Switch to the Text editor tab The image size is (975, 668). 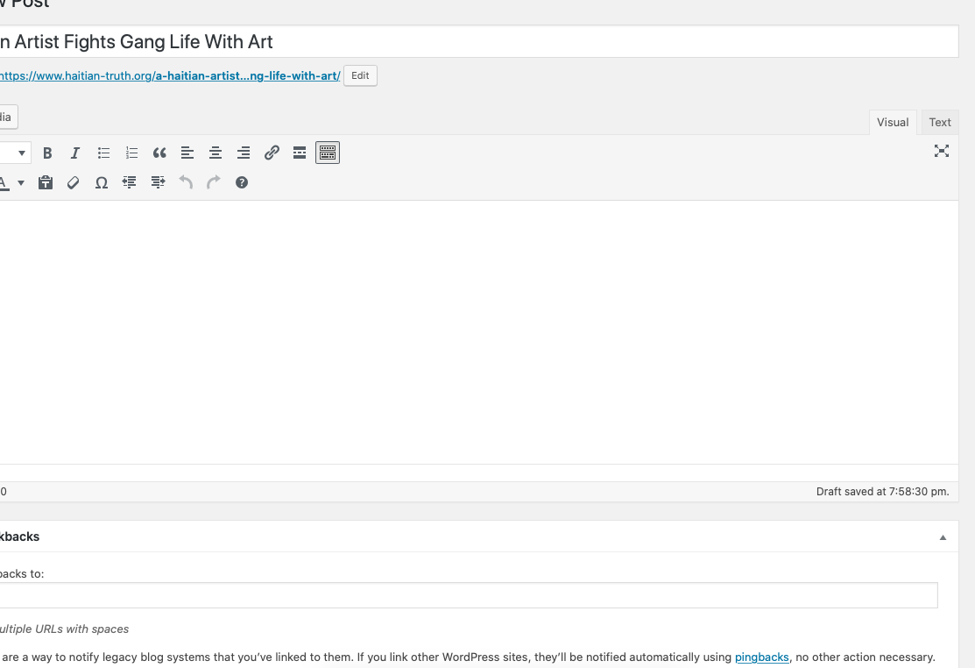pos(940,123)
